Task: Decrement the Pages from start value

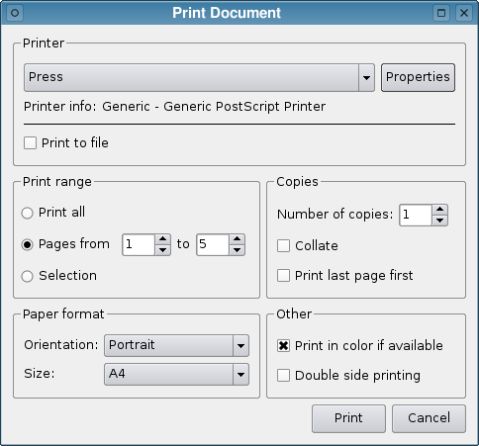Action: click(x=162, y=250)
